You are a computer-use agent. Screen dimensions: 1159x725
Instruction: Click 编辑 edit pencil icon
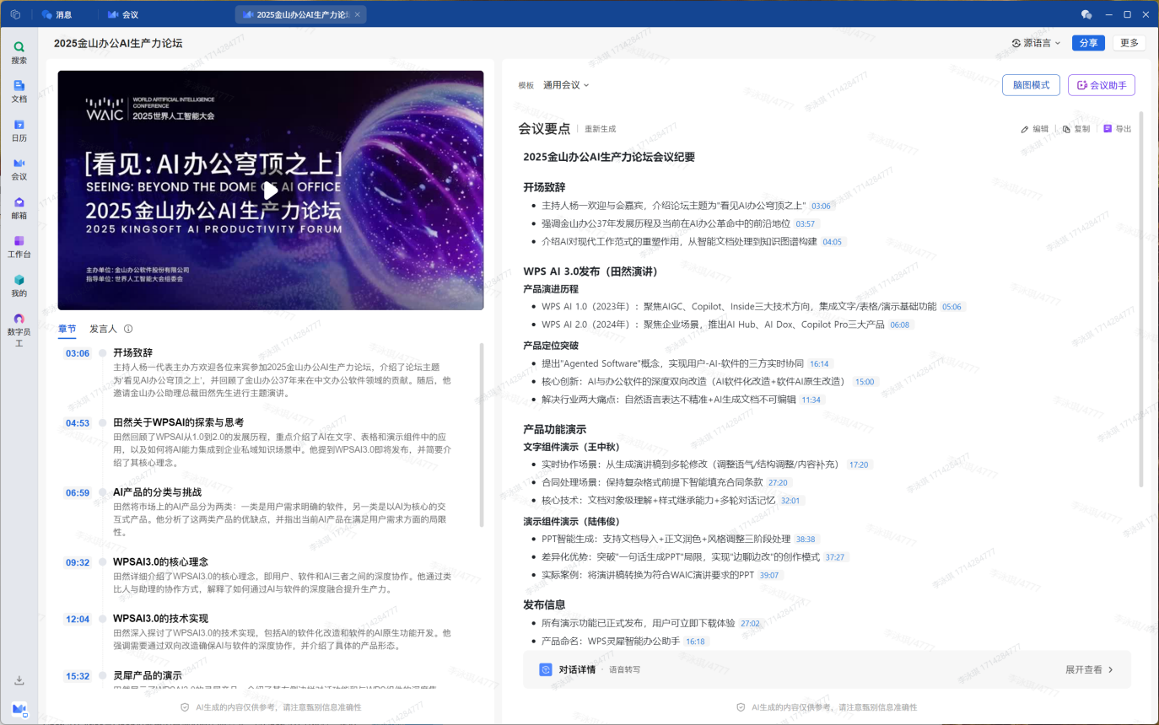point(1025,129)
